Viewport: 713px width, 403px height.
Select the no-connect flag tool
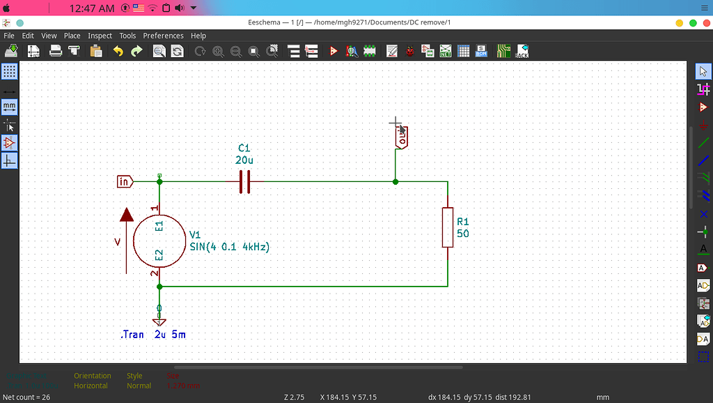pos(704,215)
